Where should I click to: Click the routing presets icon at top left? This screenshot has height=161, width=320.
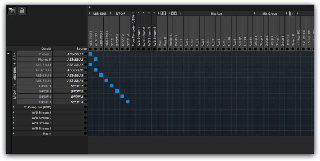12,11
